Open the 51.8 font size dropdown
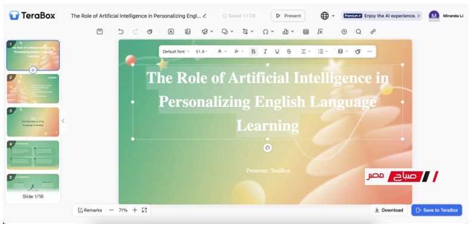471x231 pixels. tap(202, 51)
